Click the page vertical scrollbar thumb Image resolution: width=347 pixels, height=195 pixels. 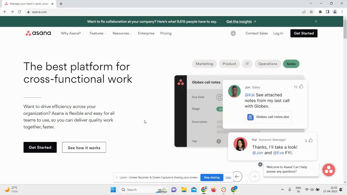(345, 29)
